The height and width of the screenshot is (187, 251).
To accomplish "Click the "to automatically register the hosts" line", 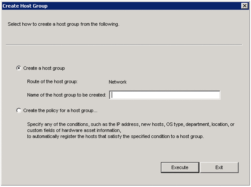I will click(115, 136).
